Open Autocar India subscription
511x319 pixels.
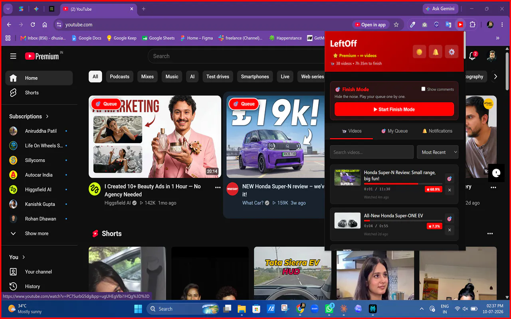coord(39,175)
